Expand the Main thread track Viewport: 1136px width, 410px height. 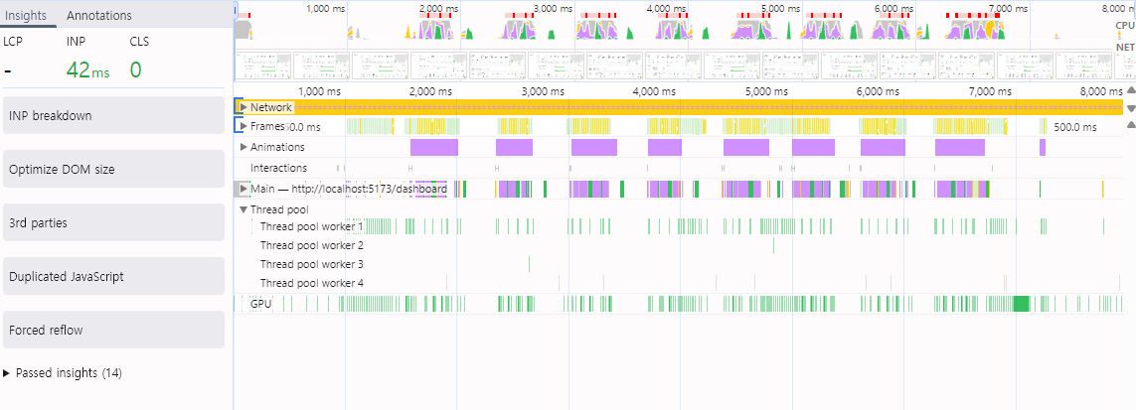[x=243, y=189]
